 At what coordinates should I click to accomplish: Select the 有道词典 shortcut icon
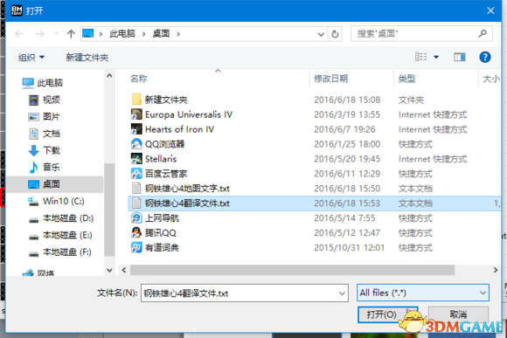(x=136, y=247)
